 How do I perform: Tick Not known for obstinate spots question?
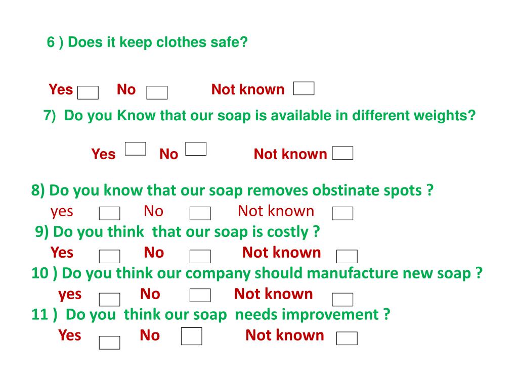click(342, 213)
